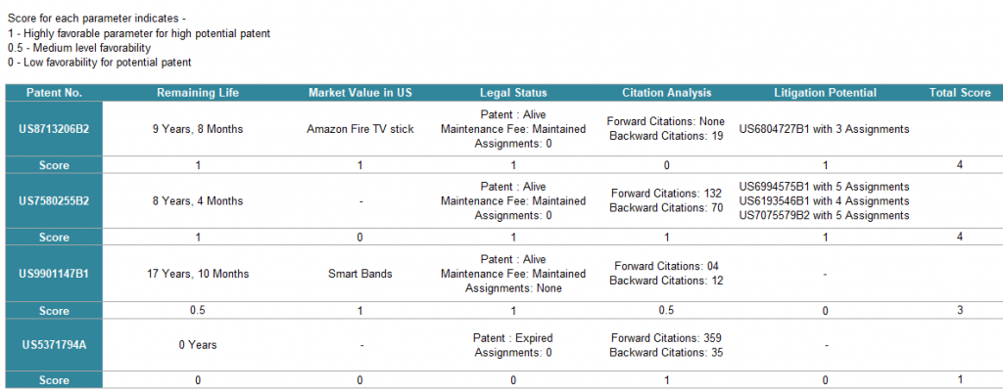
Task: Select the Legal Status column header
Action: click(x=513, y=93)
